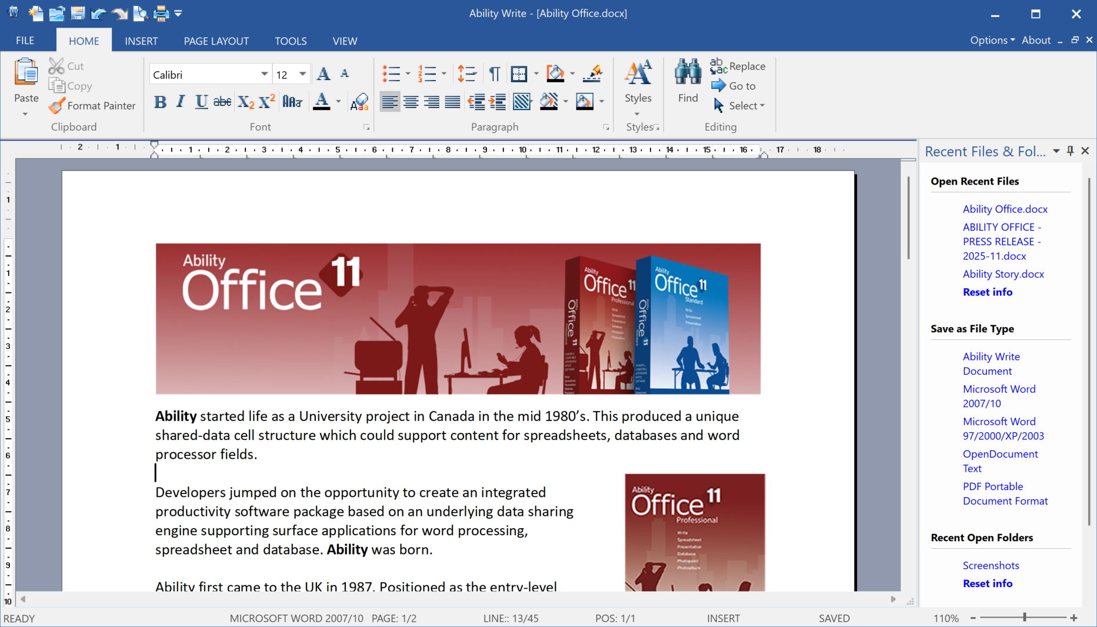Expand the Select dropdown in Editing
Viewport: 1097px width, 627px height.
762,106
